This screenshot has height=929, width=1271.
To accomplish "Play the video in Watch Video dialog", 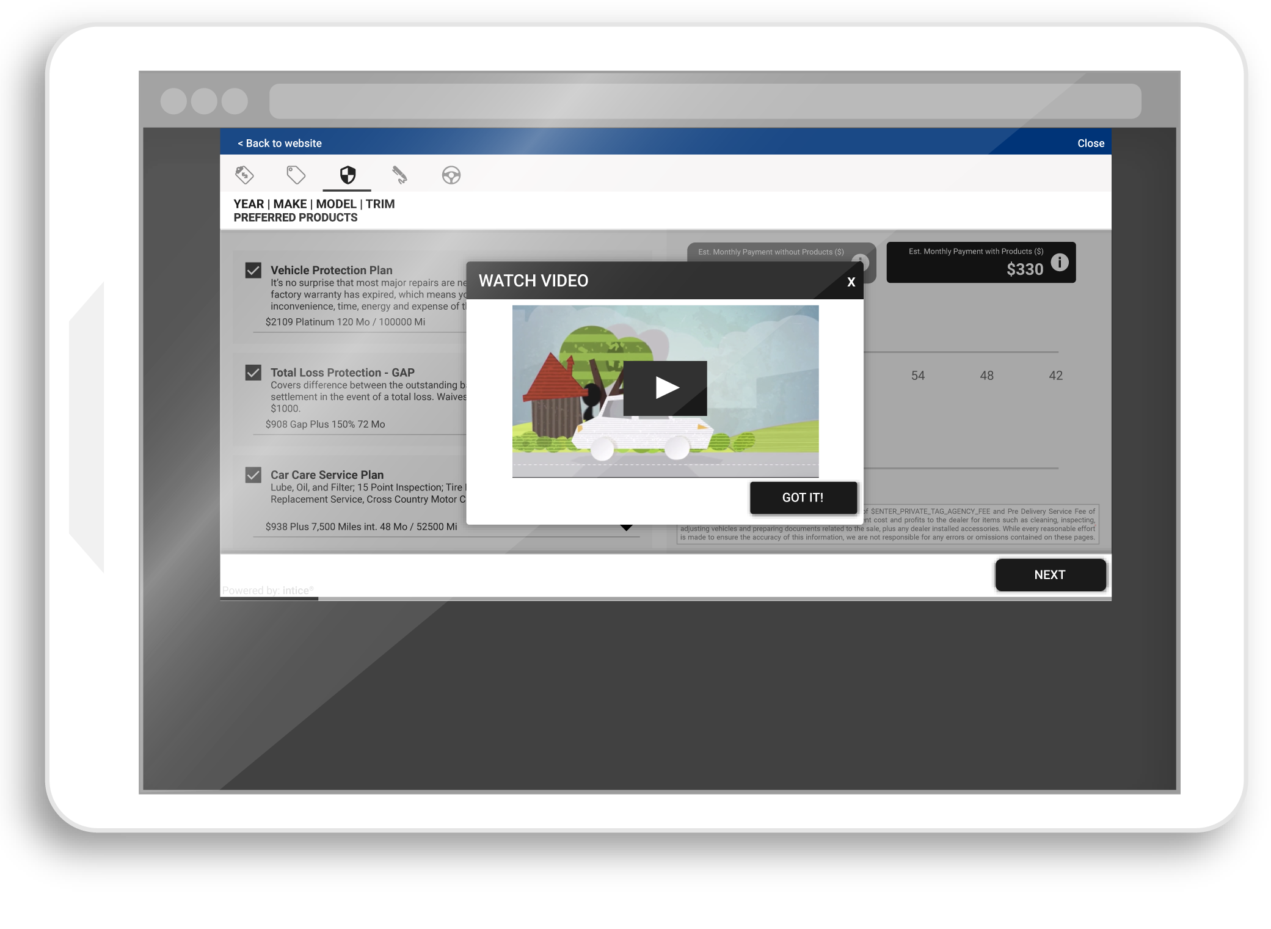I will (x=665, y=388).
